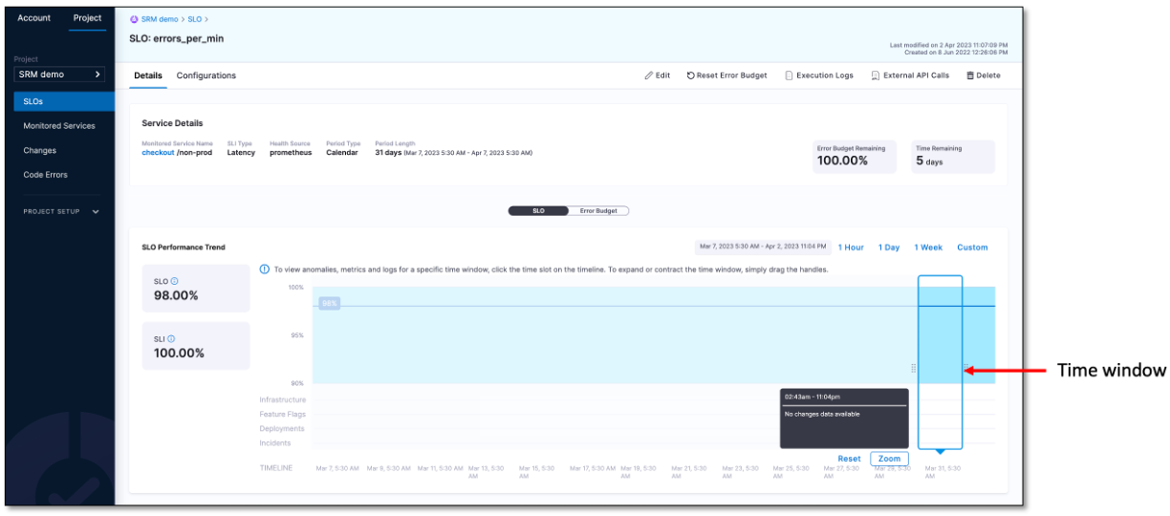Click the SRM demo breadcrumb icon
This screenshot has width=1170, height=516.
tap(134, 19)
